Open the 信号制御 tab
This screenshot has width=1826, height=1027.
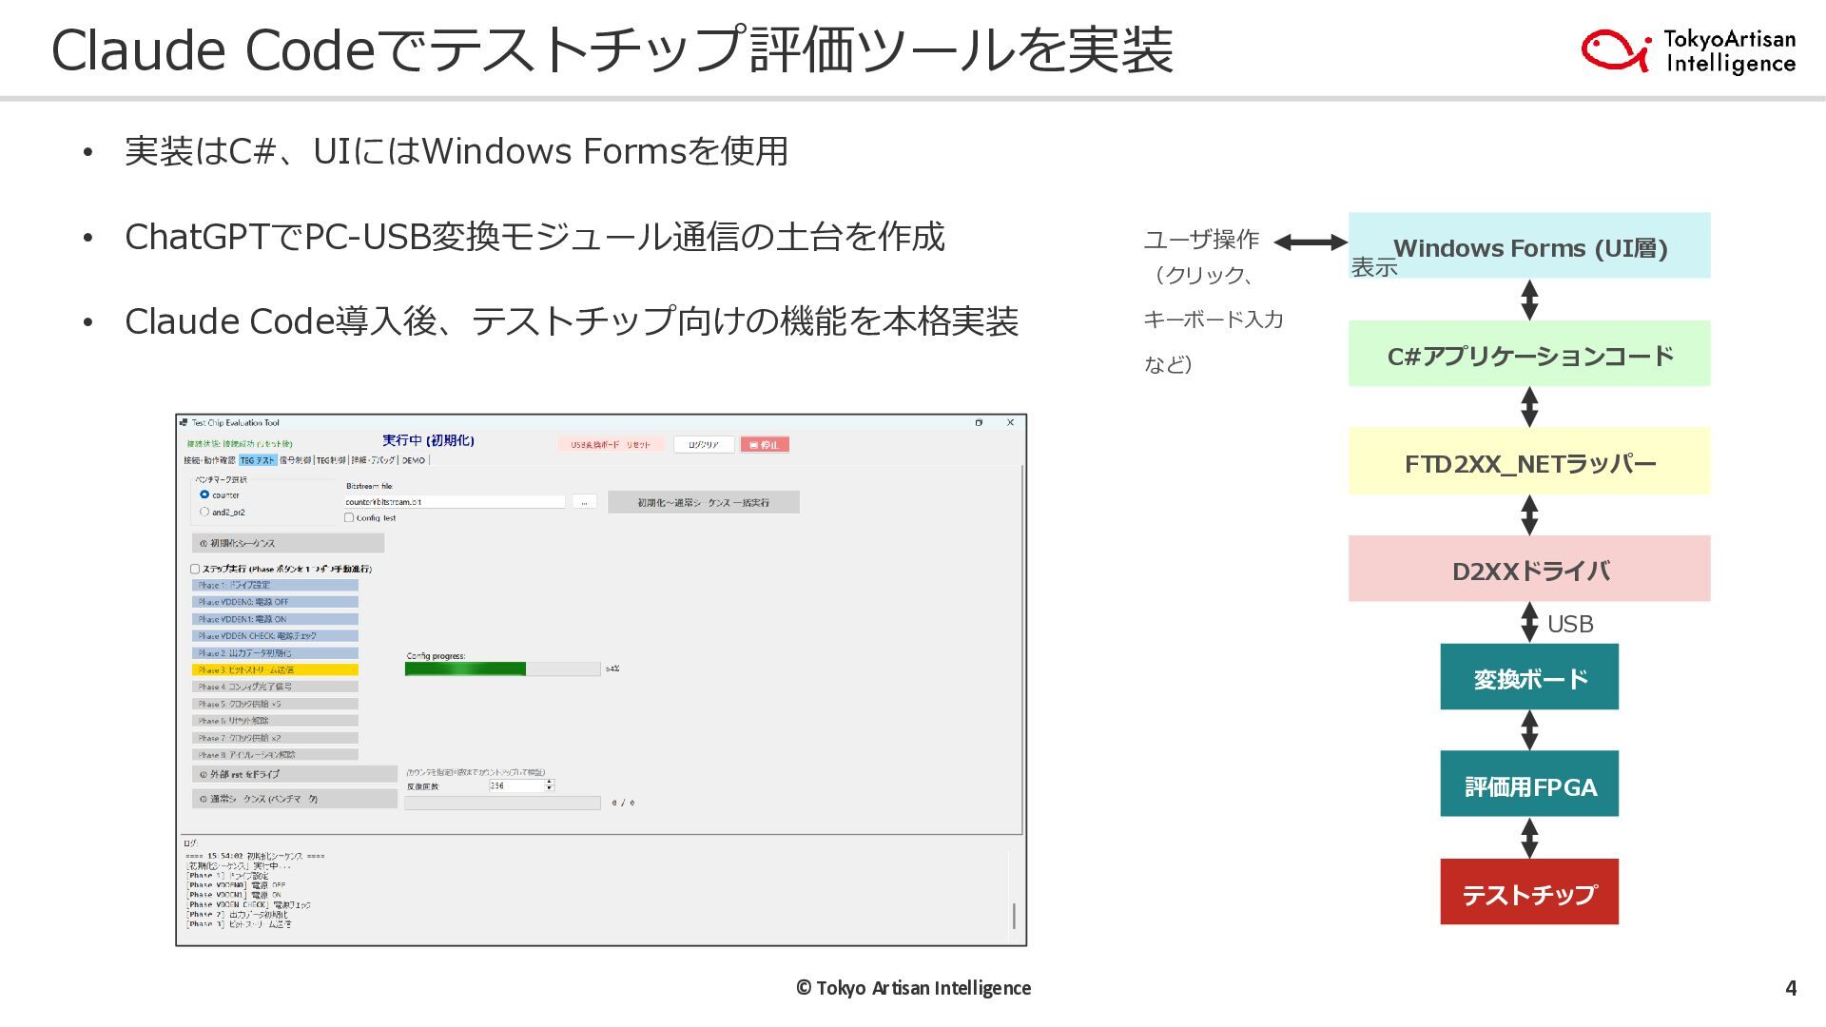[x=295, y=460]
